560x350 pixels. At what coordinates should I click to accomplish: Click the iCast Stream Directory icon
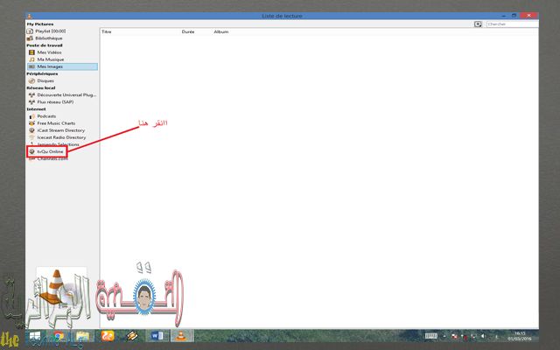pyautogui.click(x=31, y=129)
